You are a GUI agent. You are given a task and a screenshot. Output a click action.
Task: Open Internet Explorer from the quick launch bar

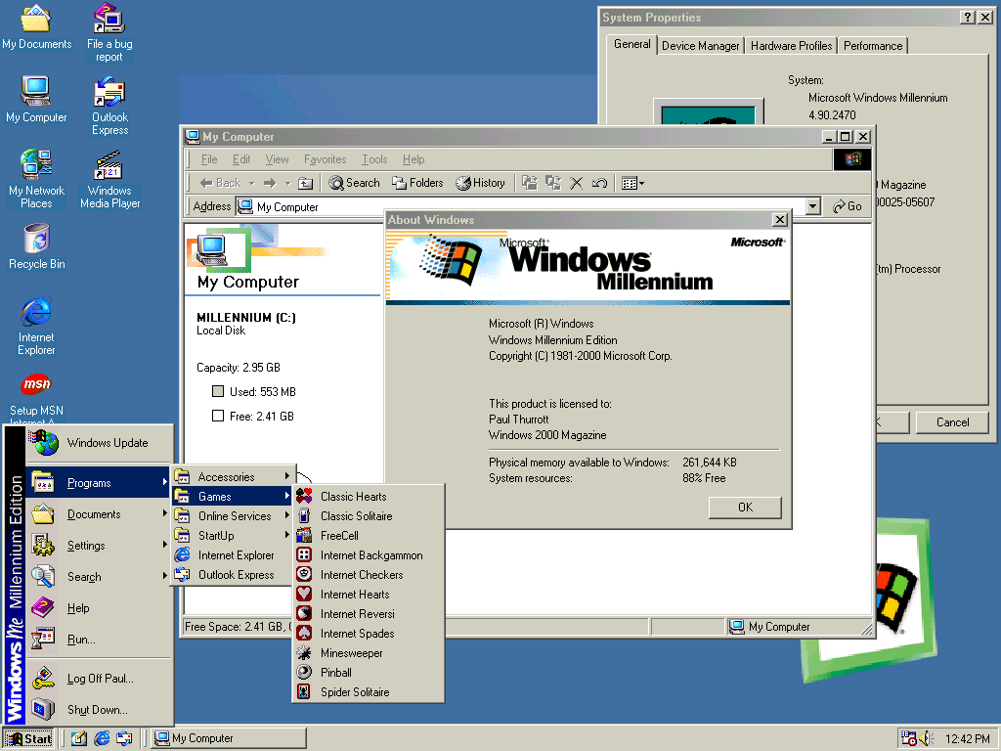click(x=102, y=738)
